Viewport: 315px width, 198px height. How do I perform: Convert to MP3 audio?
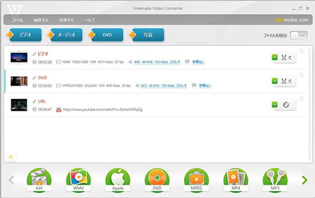click(275, 180)
